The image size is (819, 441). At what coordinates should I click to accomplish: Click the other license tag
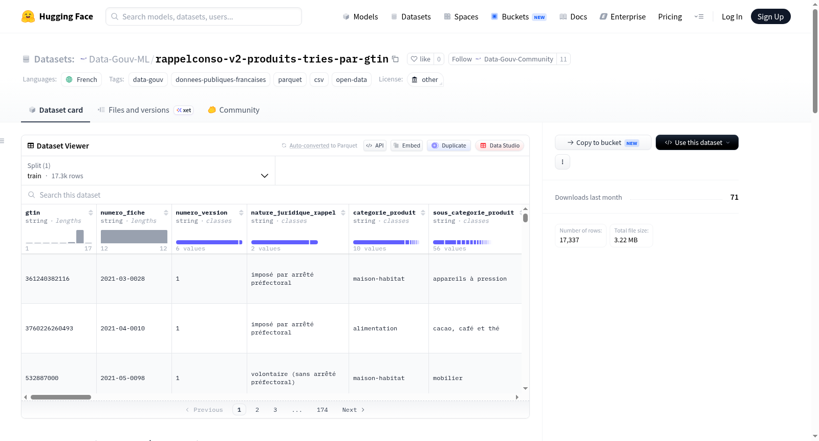(425, 79)
